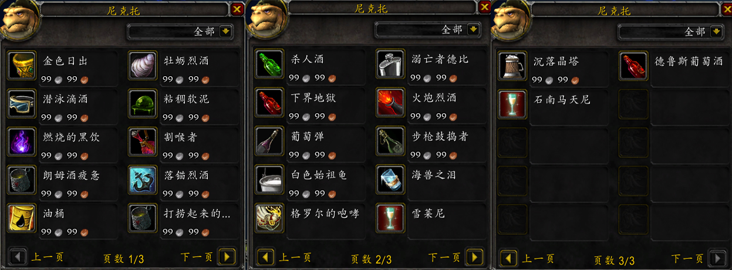Pick the 溺亡者德比 silver flask icon

pyautogui.click(x=390, y=64)
